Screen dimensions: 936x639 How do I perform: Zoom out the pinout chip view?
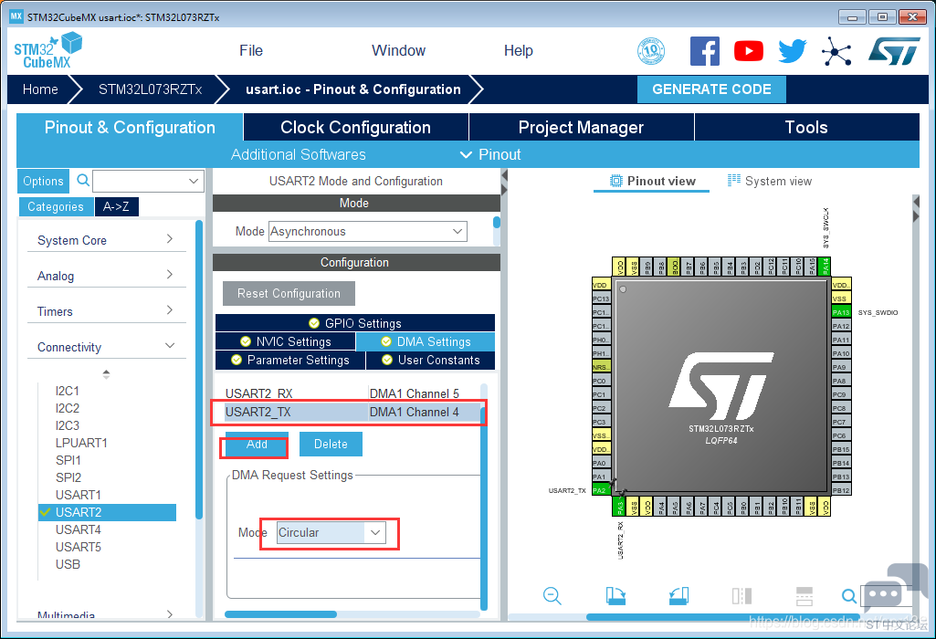[552, 595]
